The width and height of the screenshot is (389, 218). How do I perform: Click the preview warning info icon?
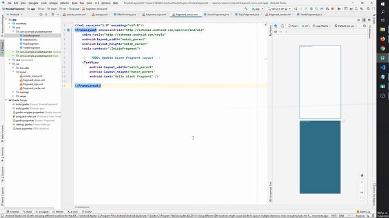click(364, 25)
